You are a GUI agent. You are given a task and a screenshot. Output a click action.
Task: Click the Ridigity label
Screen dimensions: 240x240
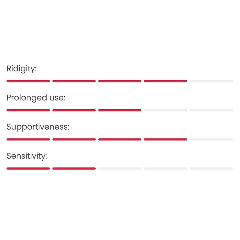(22, 69)
